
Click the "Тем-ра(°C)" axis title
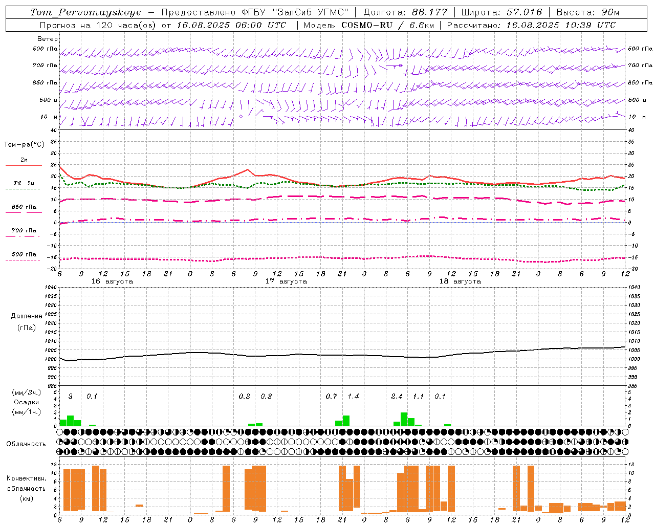pyautogui.click(x=24, y=145)
